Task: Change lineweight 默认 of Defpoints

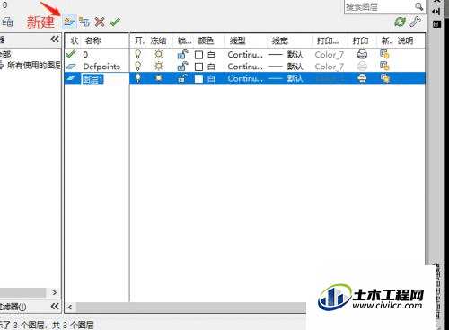Action: [286, 67]
